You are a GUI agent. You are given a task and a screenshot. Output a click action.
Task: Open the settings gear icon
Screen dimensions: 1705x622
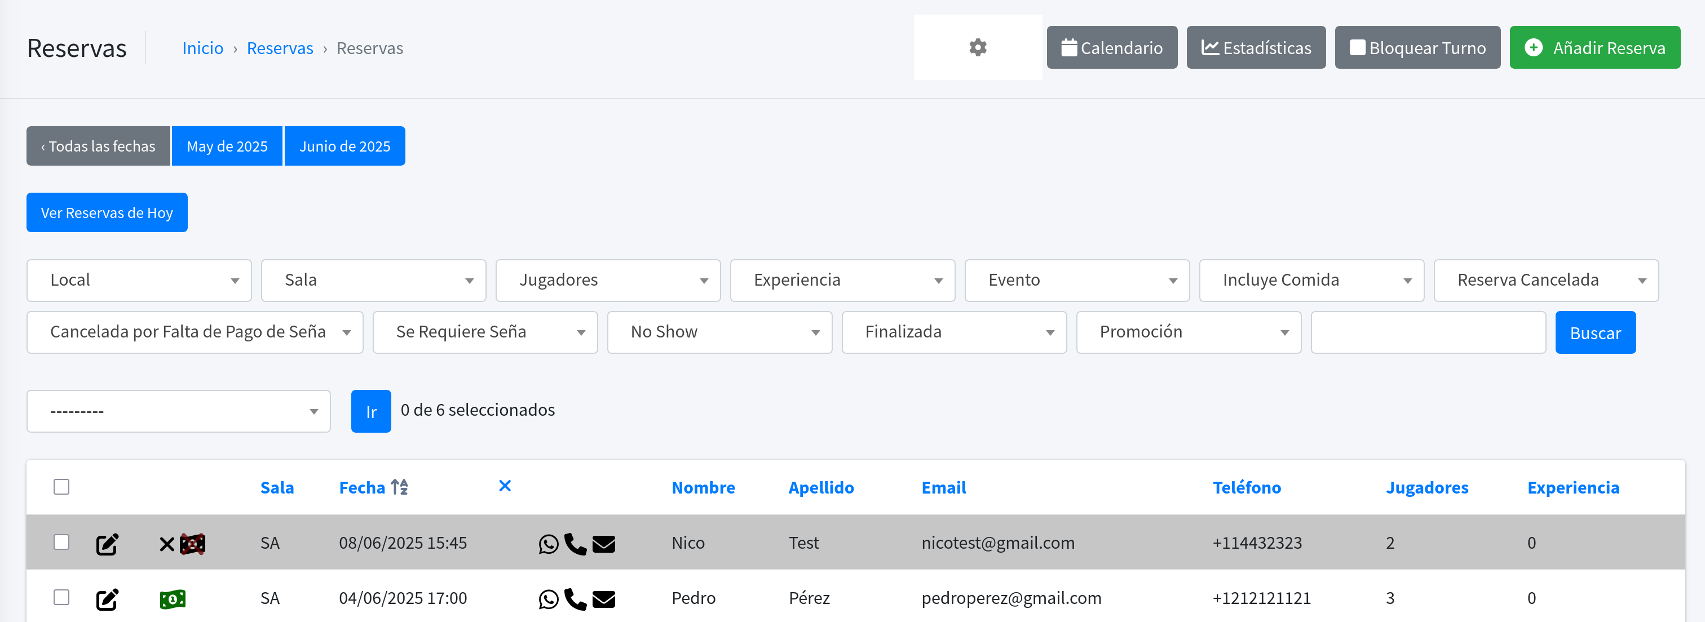pos(977,48)
